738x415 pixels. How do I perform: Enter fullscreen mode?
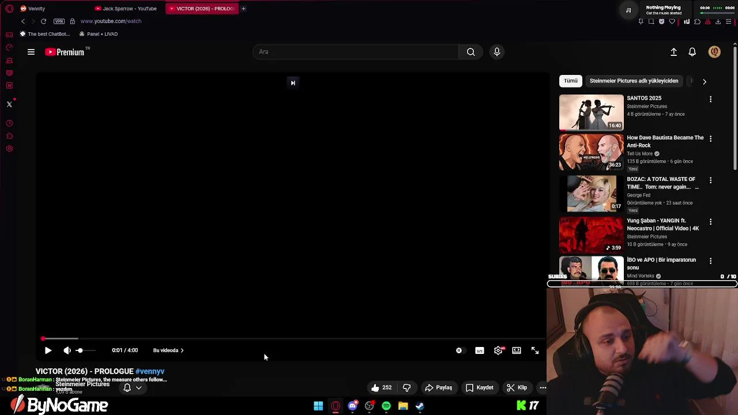tap(535, 350)
